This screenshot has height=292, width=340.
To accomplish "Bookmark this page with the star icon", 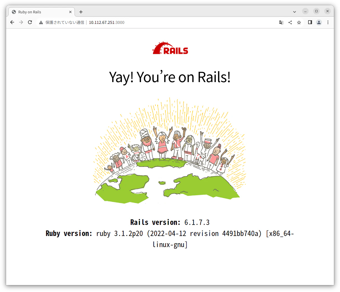I will pyautogui.click(x=299, y=22).
